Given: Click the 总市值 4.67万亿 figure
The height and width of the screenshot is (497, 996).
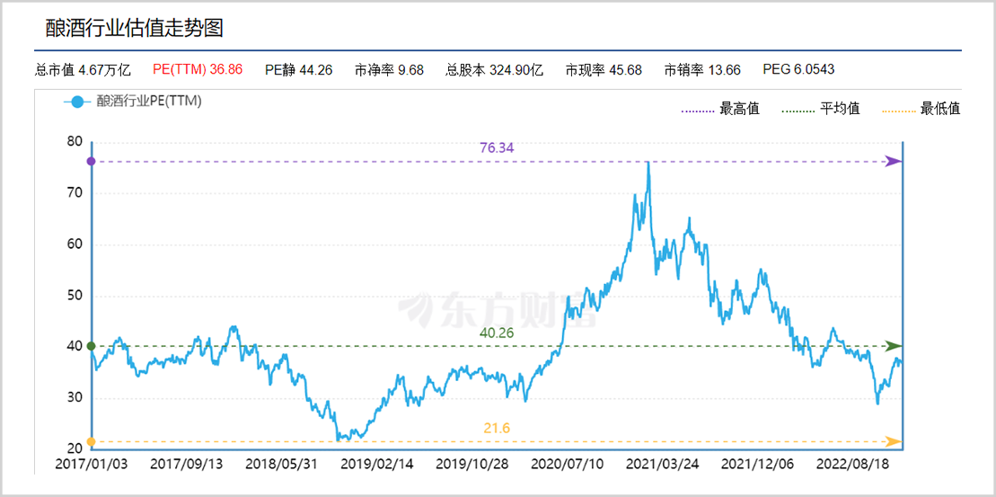Looking at the screenshot, I should [x=83, y=69].
